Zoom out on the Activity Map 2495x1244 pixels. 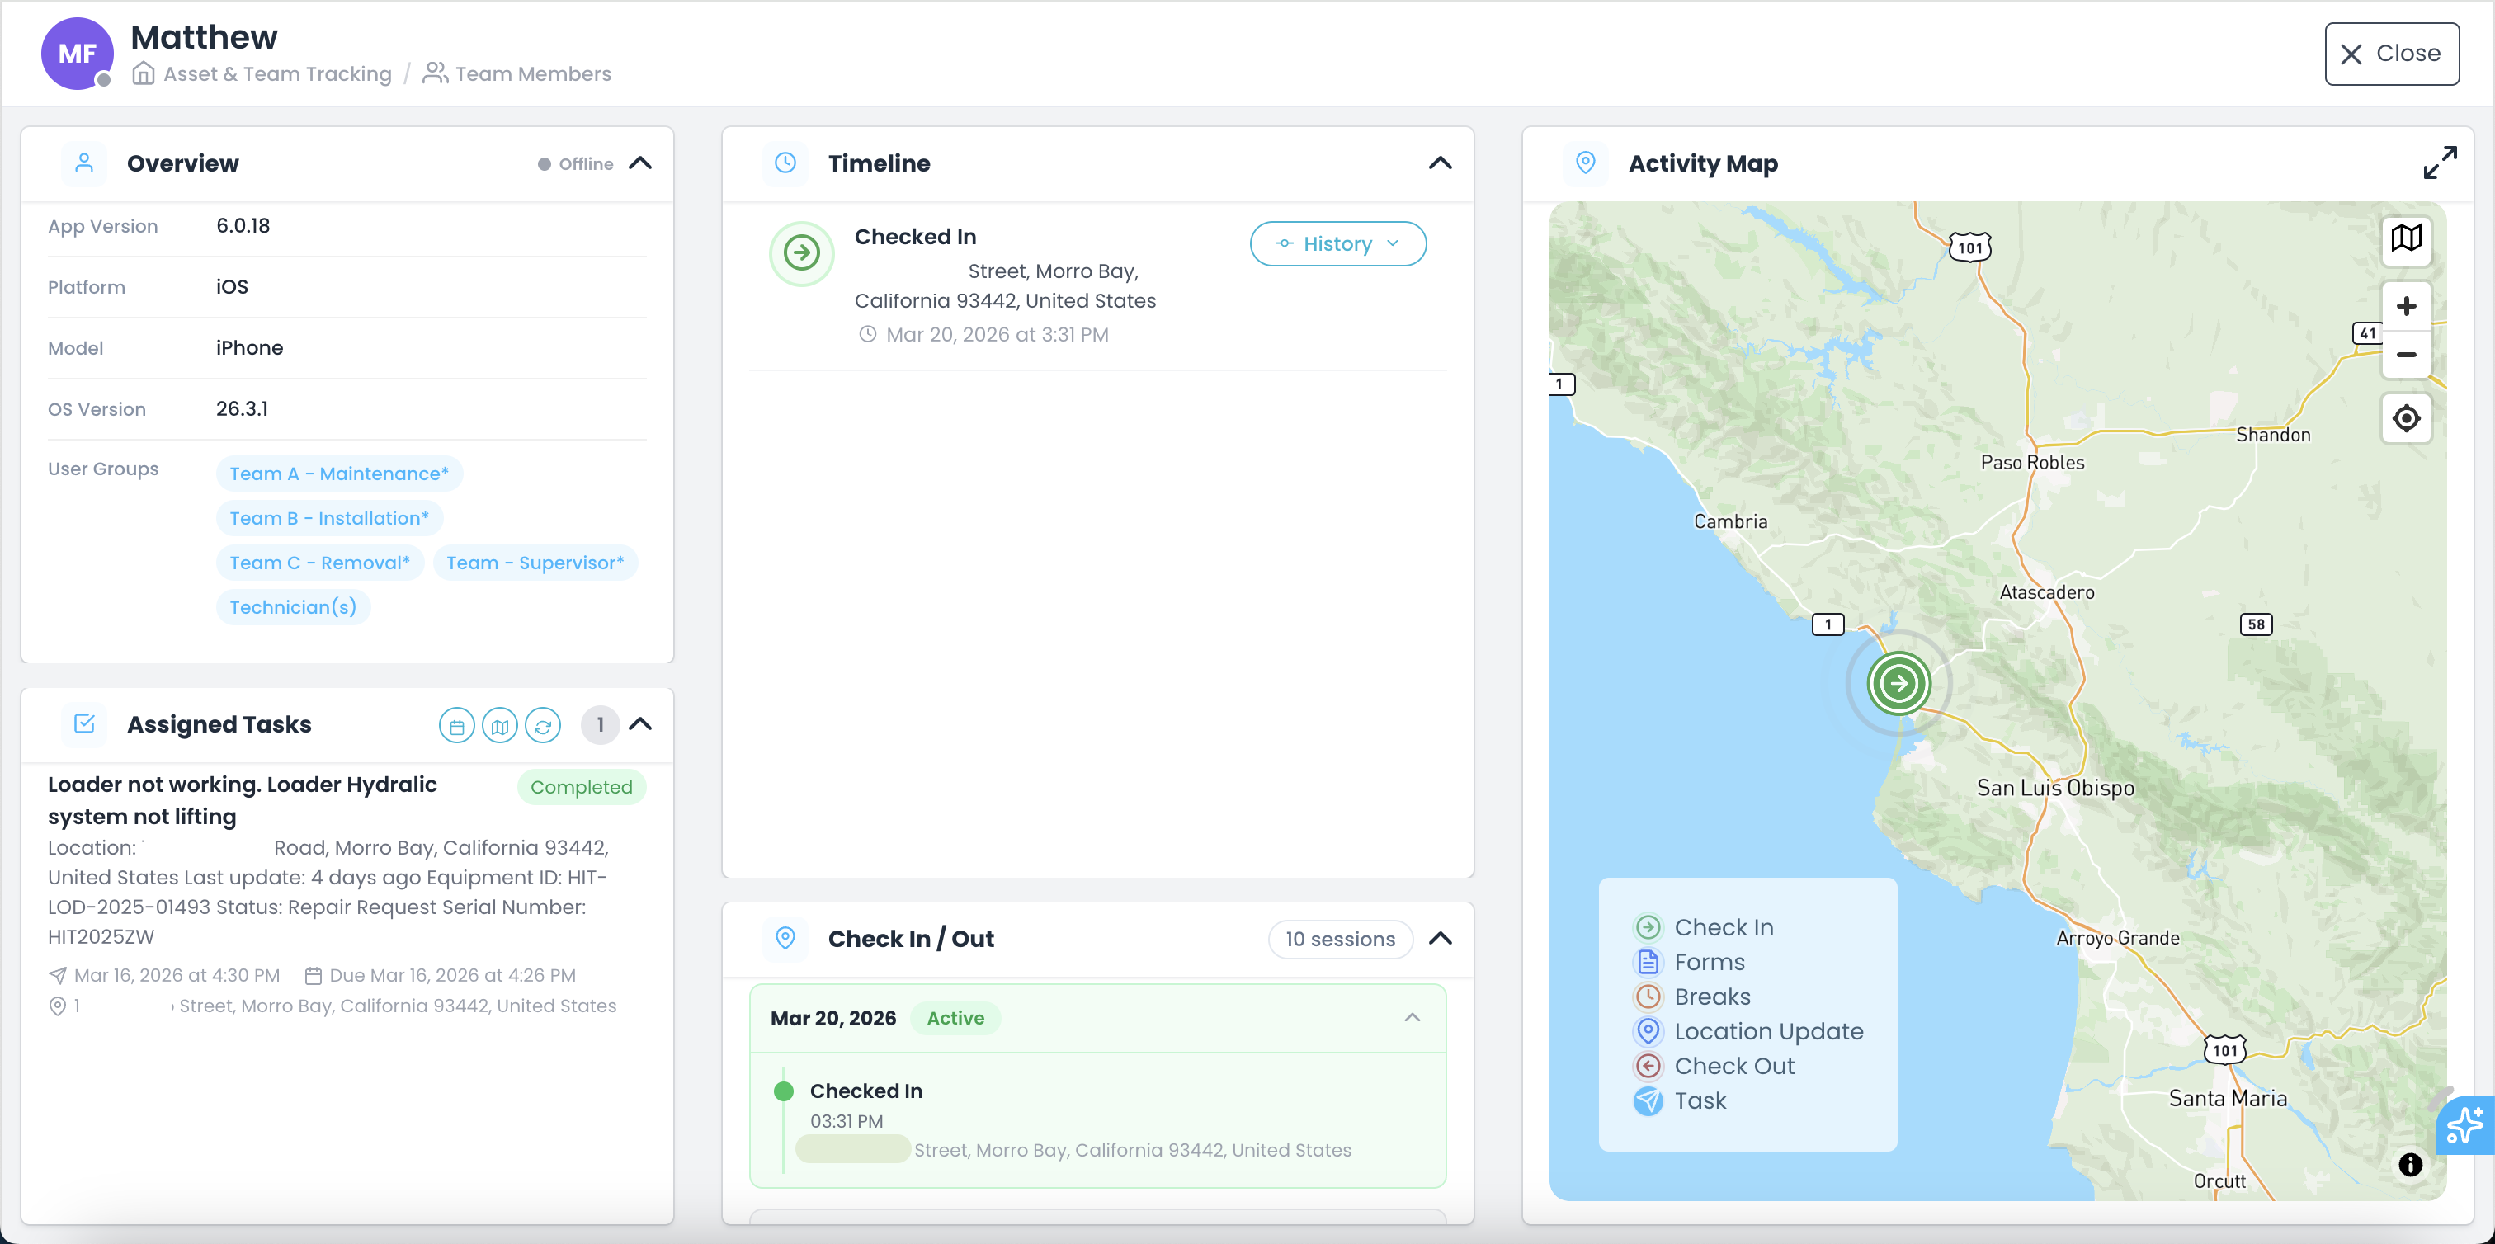coord(2406,356)
